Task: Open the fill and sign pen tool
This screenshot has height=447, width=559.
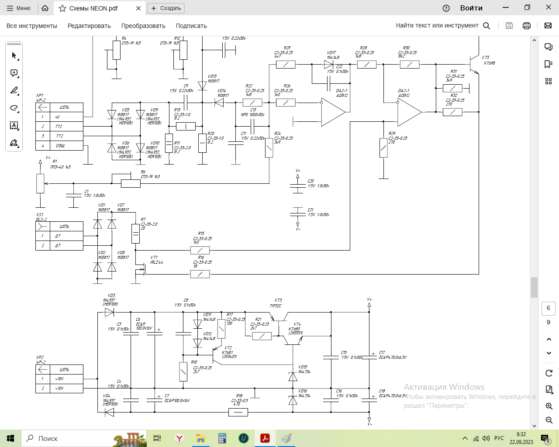Action: (14, 143)
